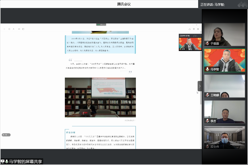Click the Tencent Meeting logo at top right
248x165 pixels.
click(242, 4)
